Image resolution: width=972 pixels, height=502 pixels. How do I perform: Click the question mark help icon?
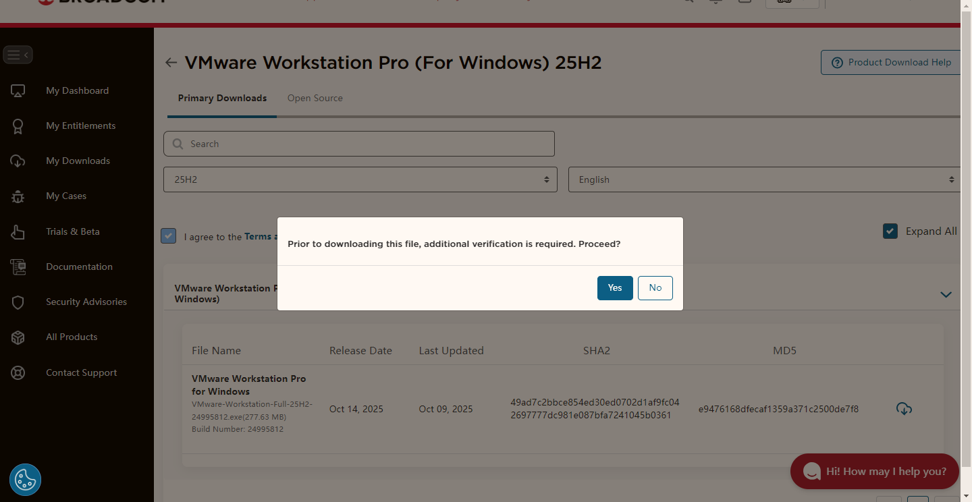click(837, 62)
